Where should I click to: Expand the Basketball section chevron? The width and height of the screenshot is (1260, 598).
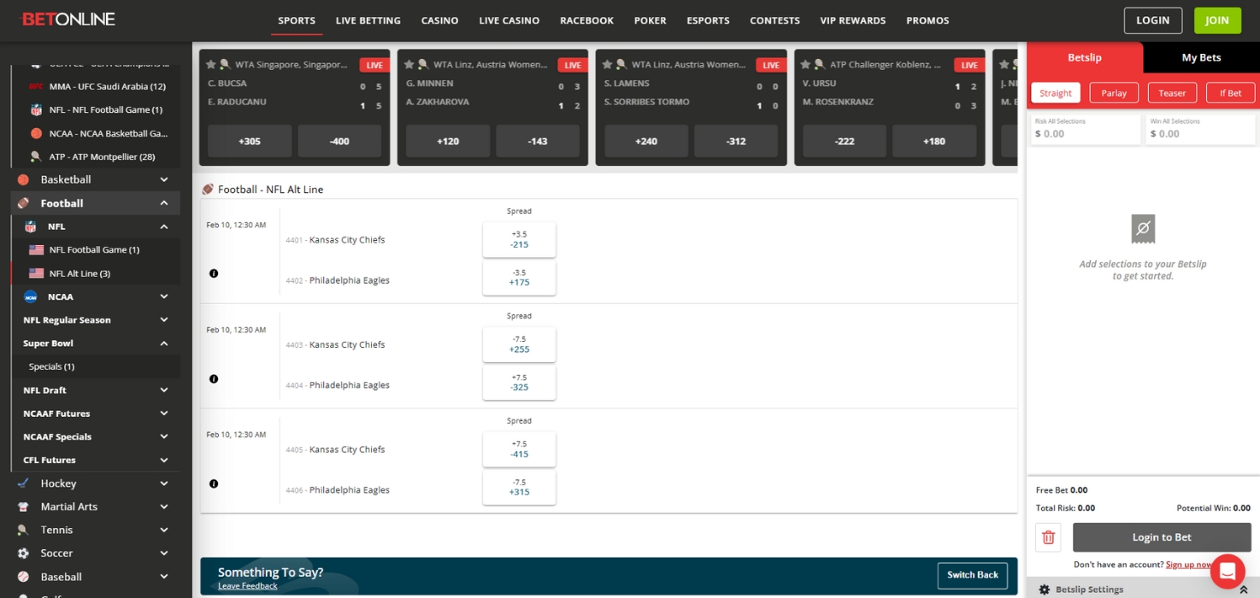pos(164,179)
